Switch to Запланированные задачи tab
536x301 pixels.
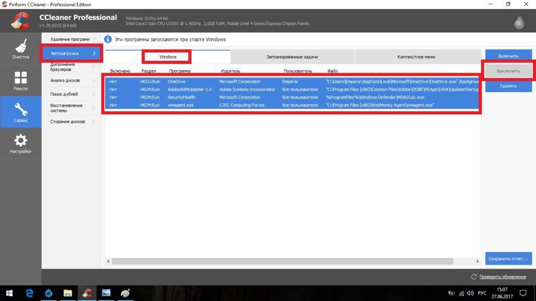(292, 57)
